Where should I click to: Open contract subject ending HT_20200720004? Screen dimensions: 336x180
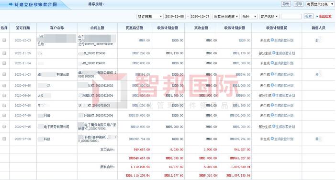pyautogui.click(x=96, y=115)
